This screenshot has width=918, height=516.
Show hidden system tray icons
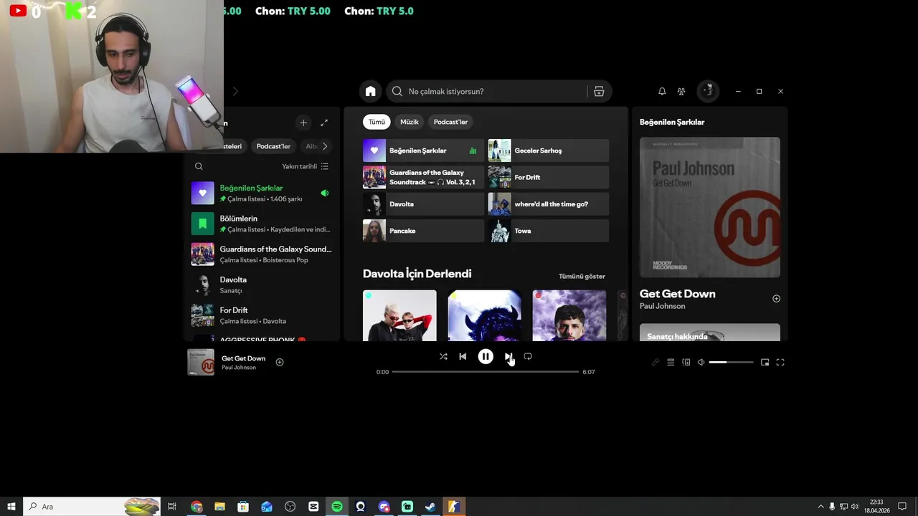click(x=820, y=507)
